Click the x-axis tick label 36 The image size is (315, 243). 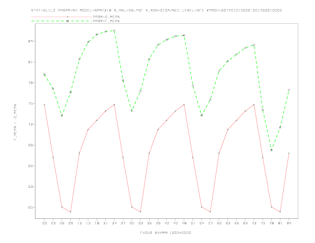(149, 223)
